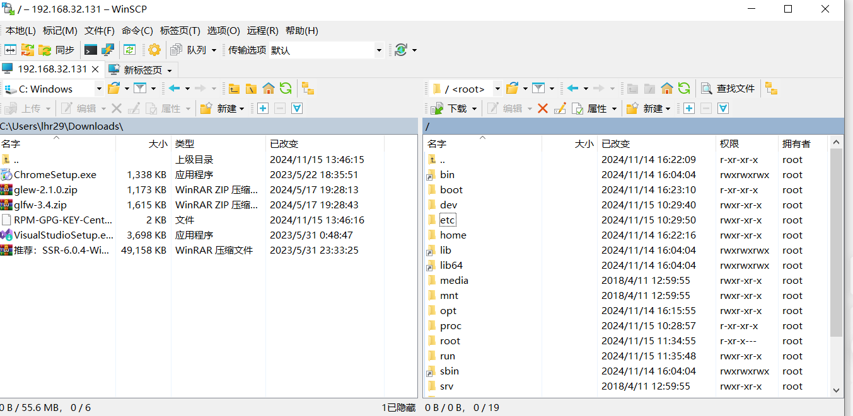
Task: Click remote panel open directory folder icon
Action: tap(513, 89)
